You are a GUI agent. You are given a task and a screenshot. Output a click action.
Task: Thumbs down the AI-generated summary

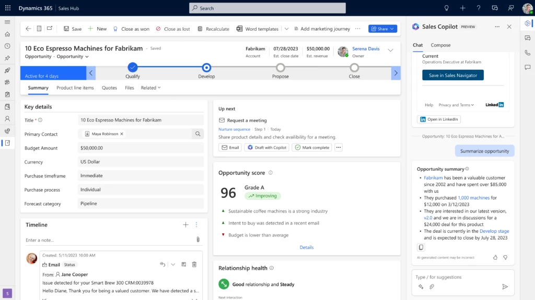(x=505, y=257)
